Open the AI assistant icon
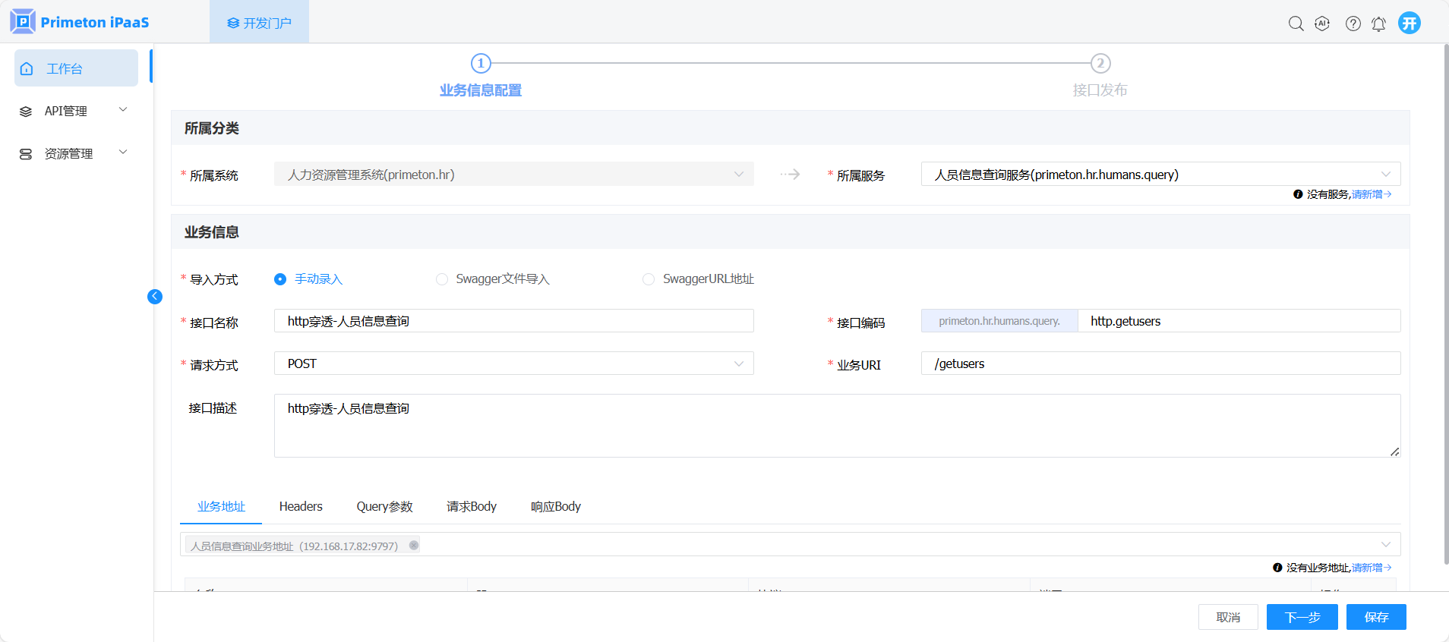This screenshot has height=642, width=1449. pos(1322,24)
